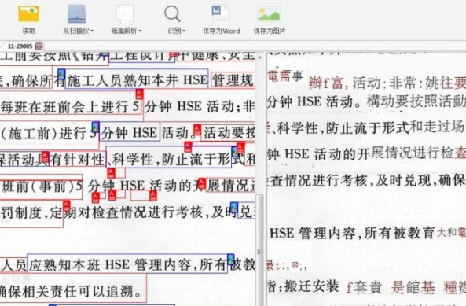Click the 保存为图片 picture icon
This screenshot has height=306, width=466.
(x=269, y=14)
